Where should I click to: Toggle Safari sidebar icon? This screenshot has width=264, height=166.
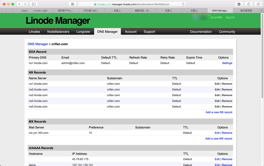pyautogui.click(x=34, y=4)
